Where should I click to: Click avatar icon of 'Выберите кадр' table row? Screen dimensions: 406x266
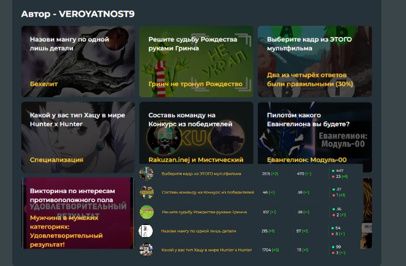pyautogui.click(x=146, y=173)
